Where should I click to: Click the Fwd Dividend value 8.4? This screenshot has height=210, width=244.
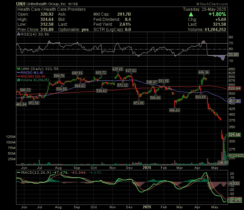[128, 20]
